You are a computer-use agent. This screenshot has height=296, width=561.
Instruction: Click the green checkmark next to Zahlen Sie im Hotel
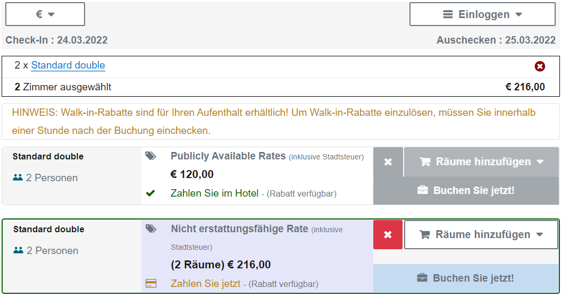pyautogui.click(x=150, y=193)
